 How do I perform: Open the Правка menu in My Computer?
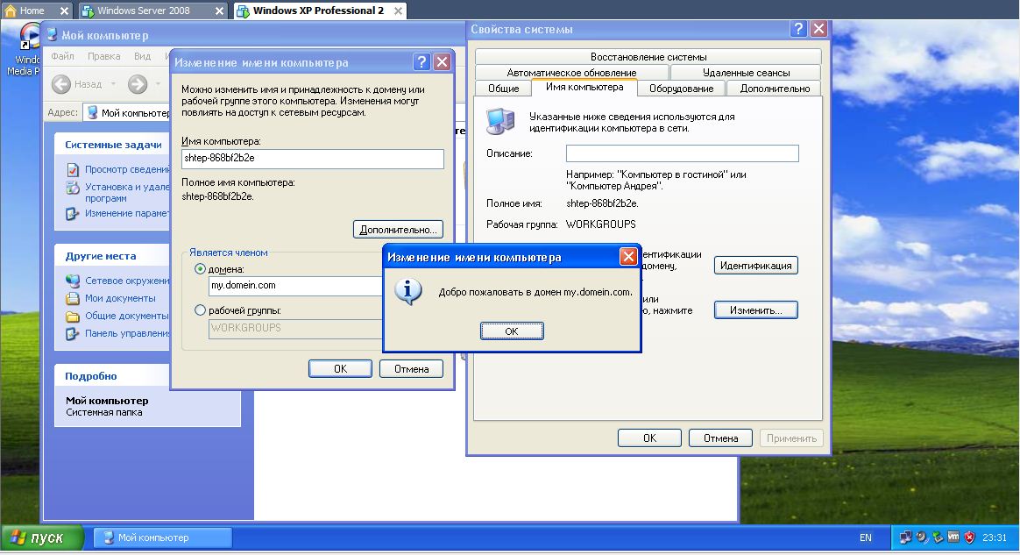point(104,56)
